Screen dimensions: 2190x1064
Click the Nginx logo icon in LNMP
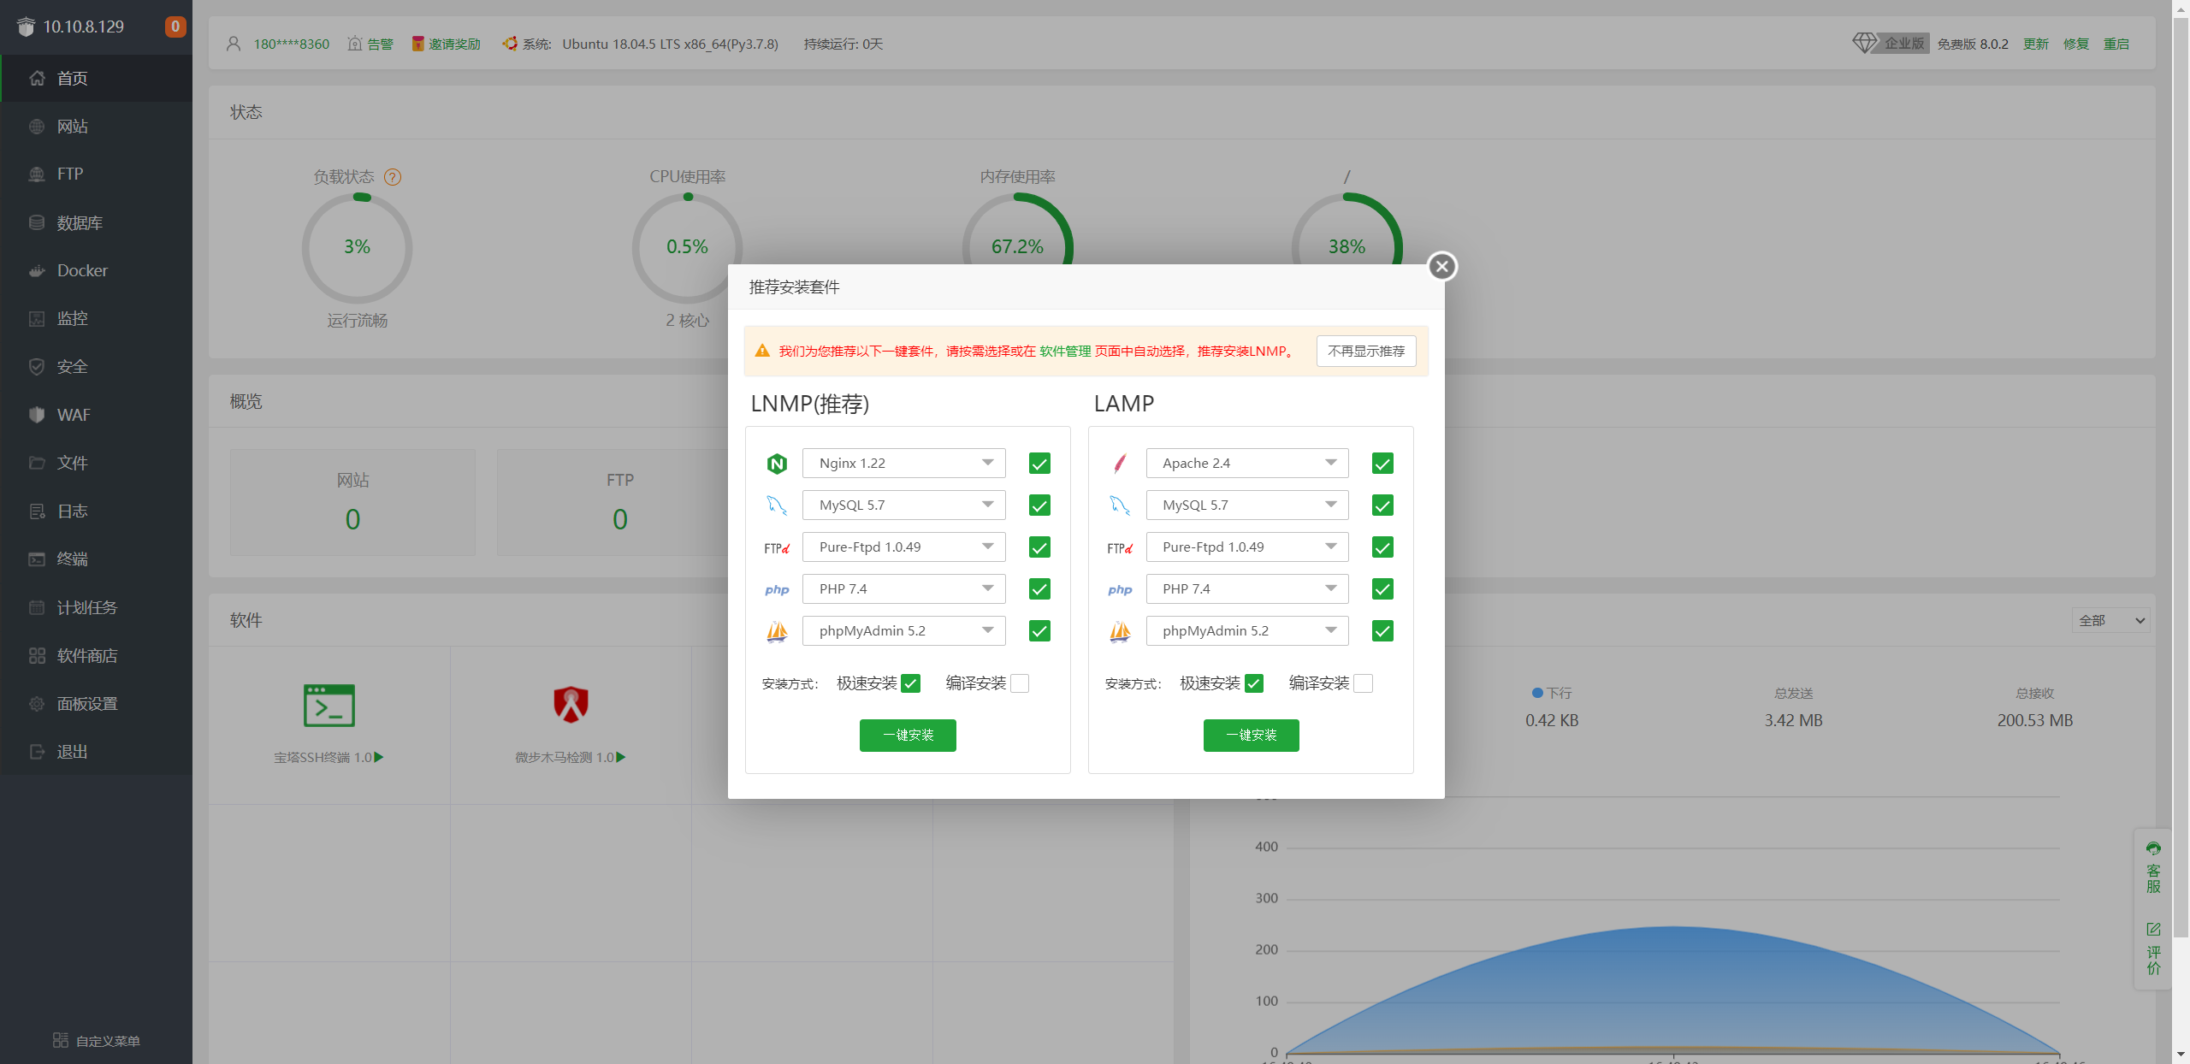tap(777, 464)
